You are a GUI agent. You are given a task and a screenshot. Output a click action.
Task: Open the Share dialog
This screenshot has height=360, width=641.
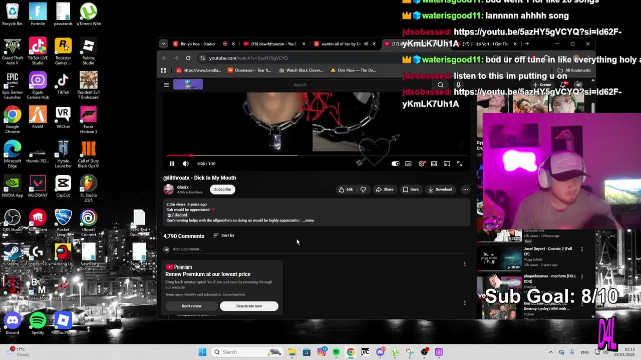pyautogui.click(x=385, y=189)
